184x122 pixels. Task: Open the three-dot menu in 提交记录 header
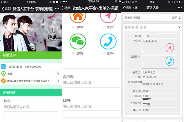180,8
